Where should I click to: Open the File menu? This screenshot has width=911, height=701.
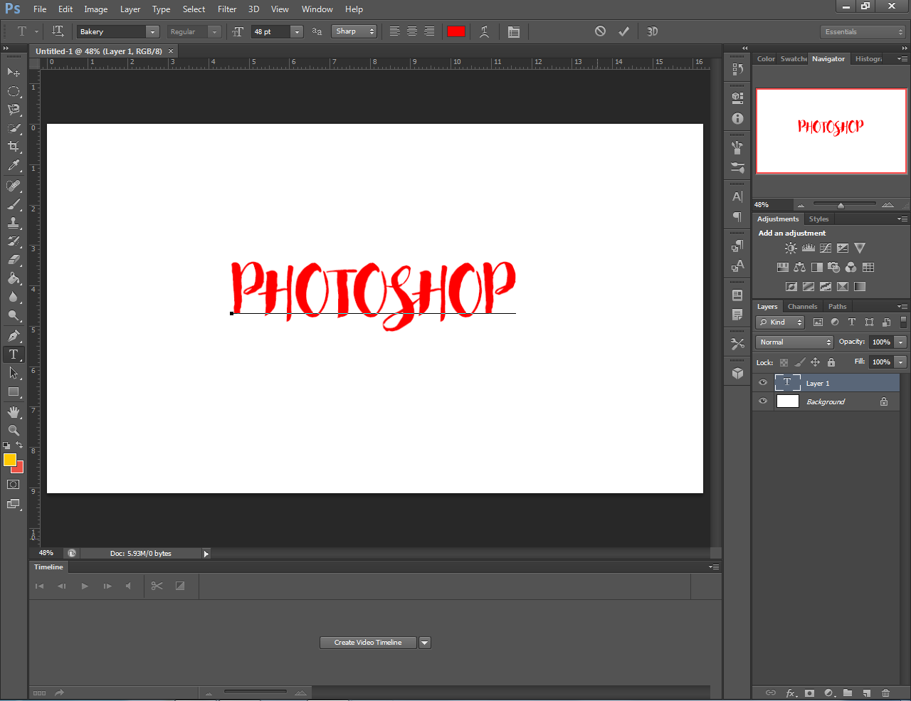coord(40,9)
